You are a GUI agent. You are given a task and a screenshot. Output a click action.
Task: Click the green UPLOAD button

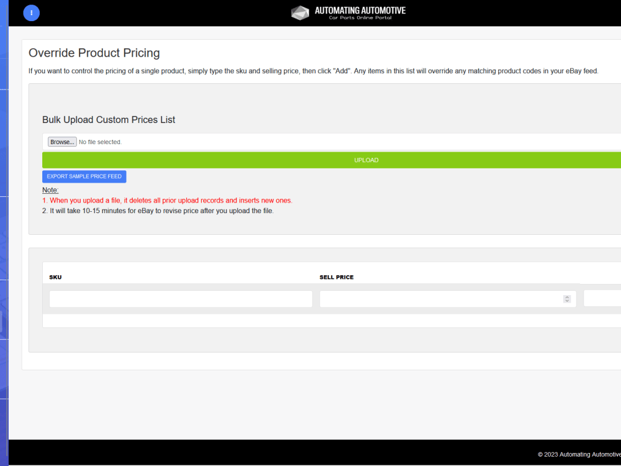pos(332,160)
